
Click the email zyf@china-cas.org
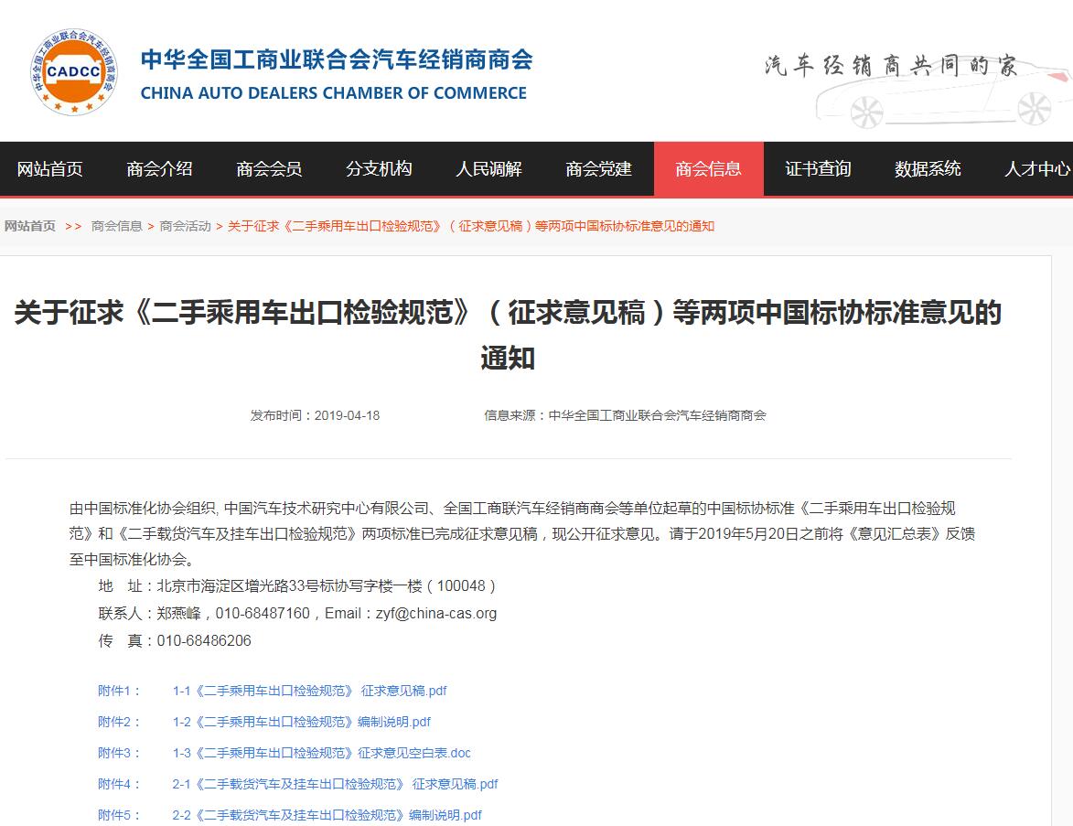[436, 613]
